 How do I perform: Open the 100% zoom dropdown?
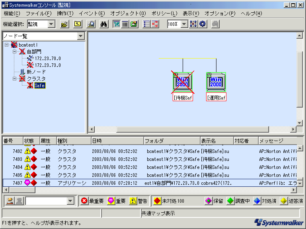184,24
